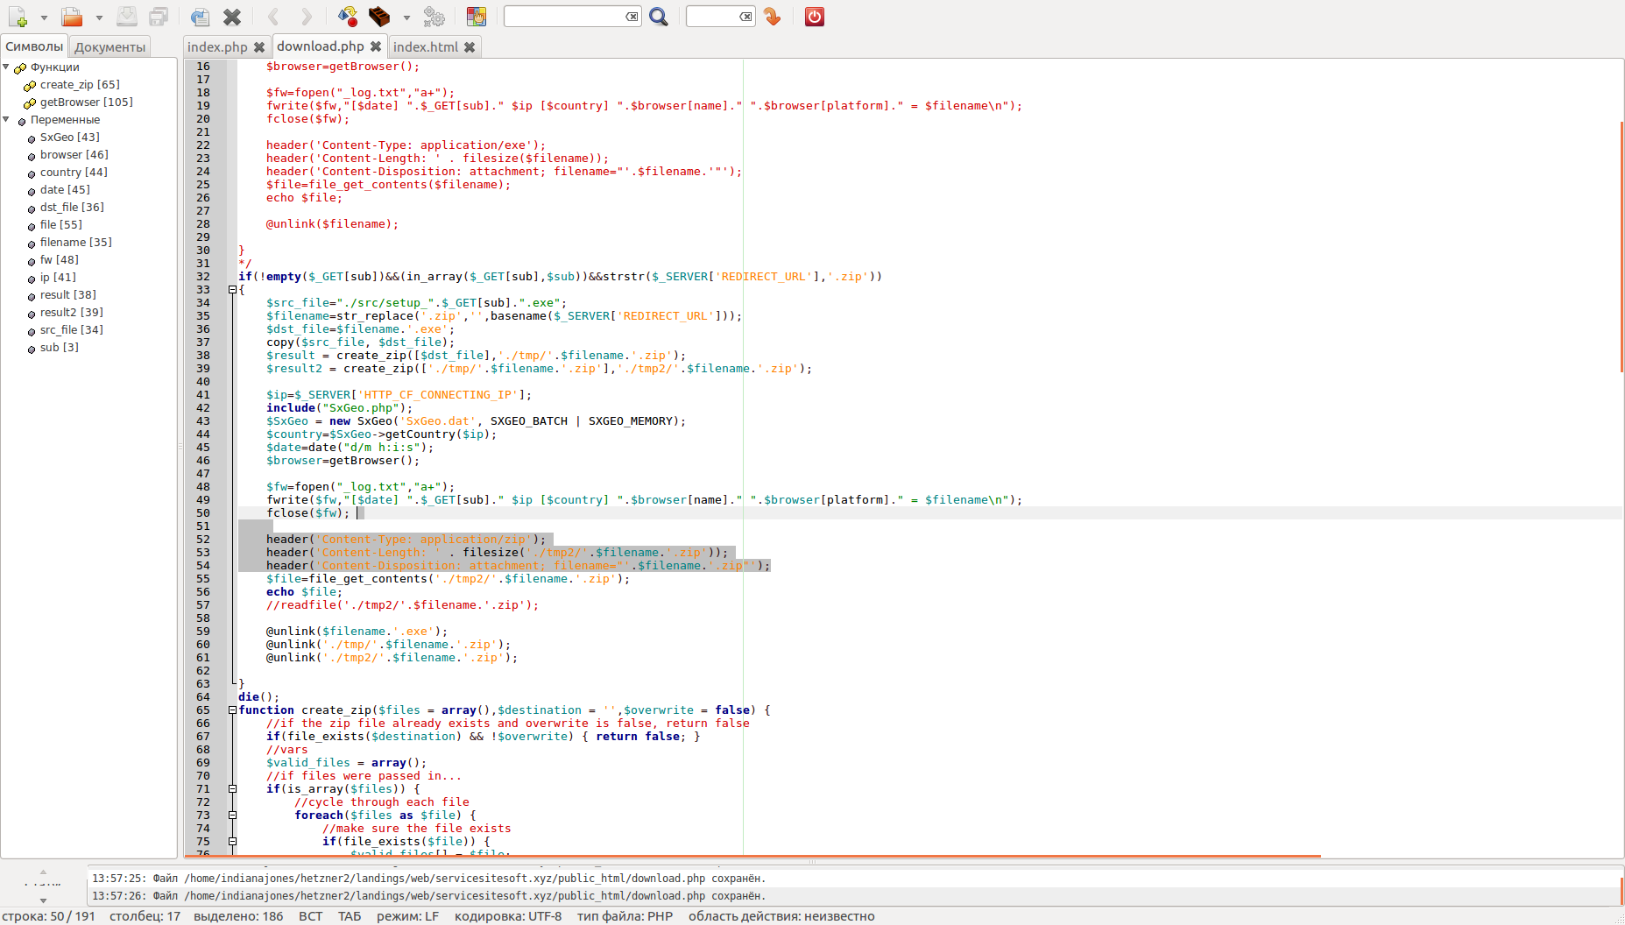Select getBrowser [105] in symbol tree

tap(87, 102)
